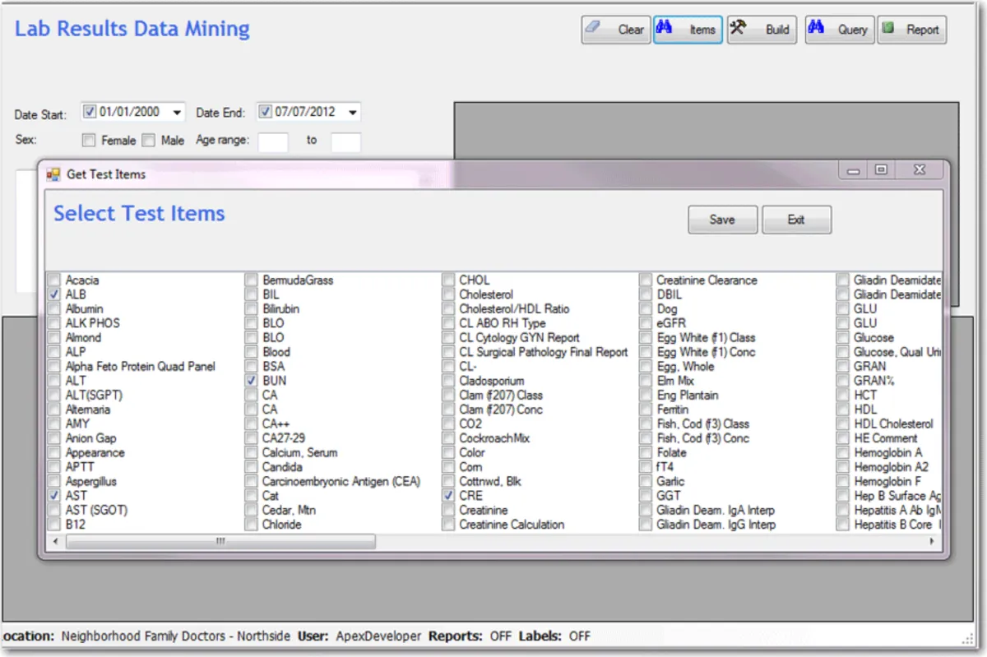The width and height of the screenshot is (987, 657).
Task: Click the eraser Clear toolbar button
Action: click(x=615, y=30)
